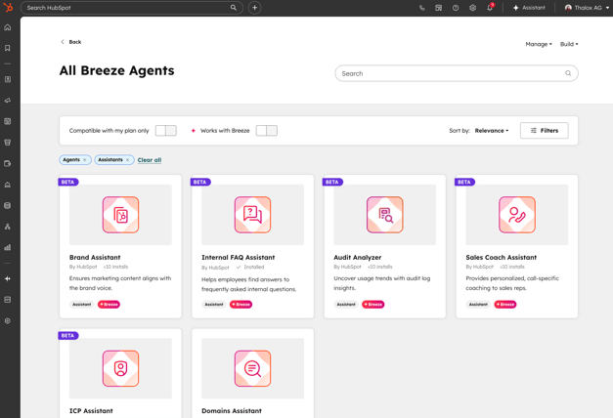Click the Installed label on Internal FAQ Assistant

pos(250,268)
